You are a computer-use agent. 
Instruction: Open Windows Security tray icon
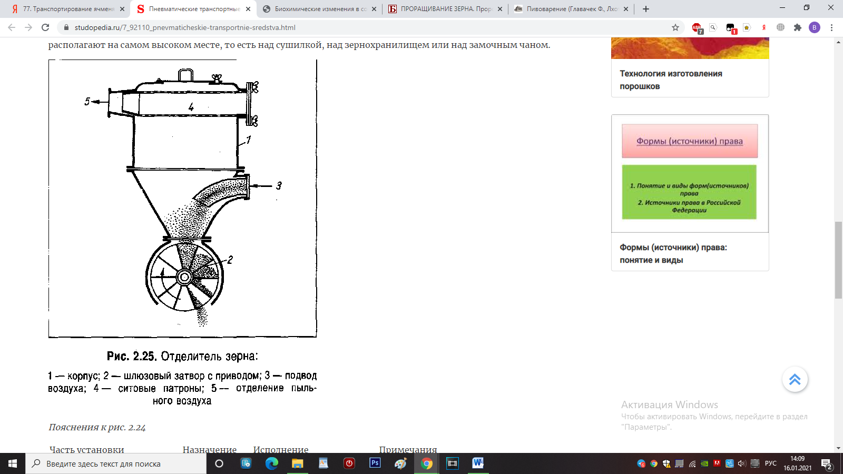click(x=666, y=463)
